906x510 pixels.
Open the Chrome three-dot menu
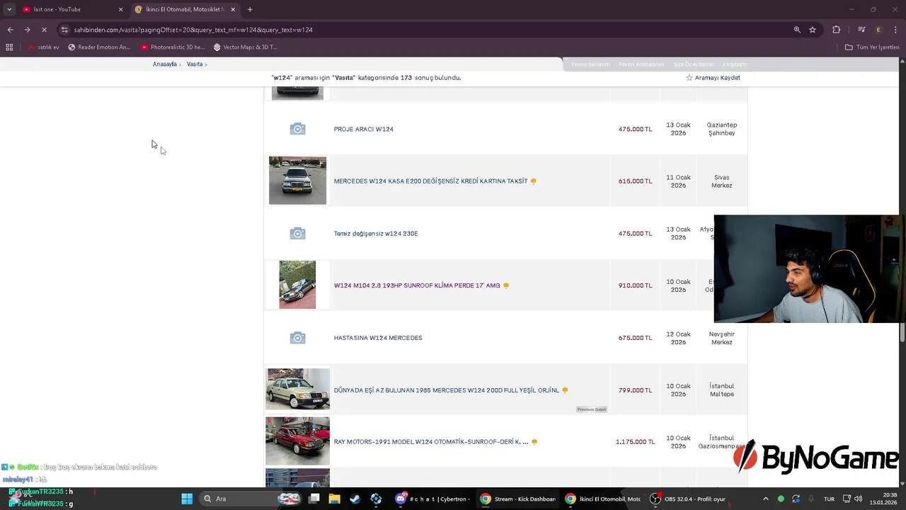(x=895, y=30)
